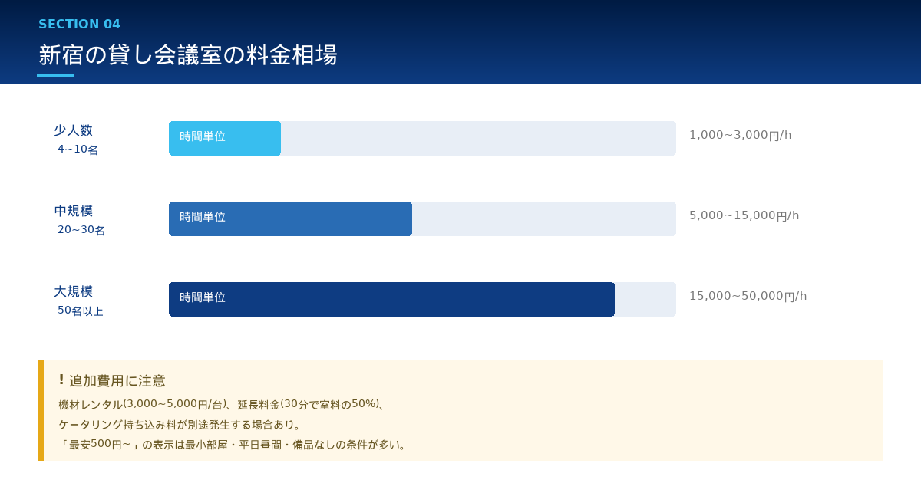
Task: Click the 15,000~50,000円/h price text
Action: pyautogui.click(x=748, y=296)
